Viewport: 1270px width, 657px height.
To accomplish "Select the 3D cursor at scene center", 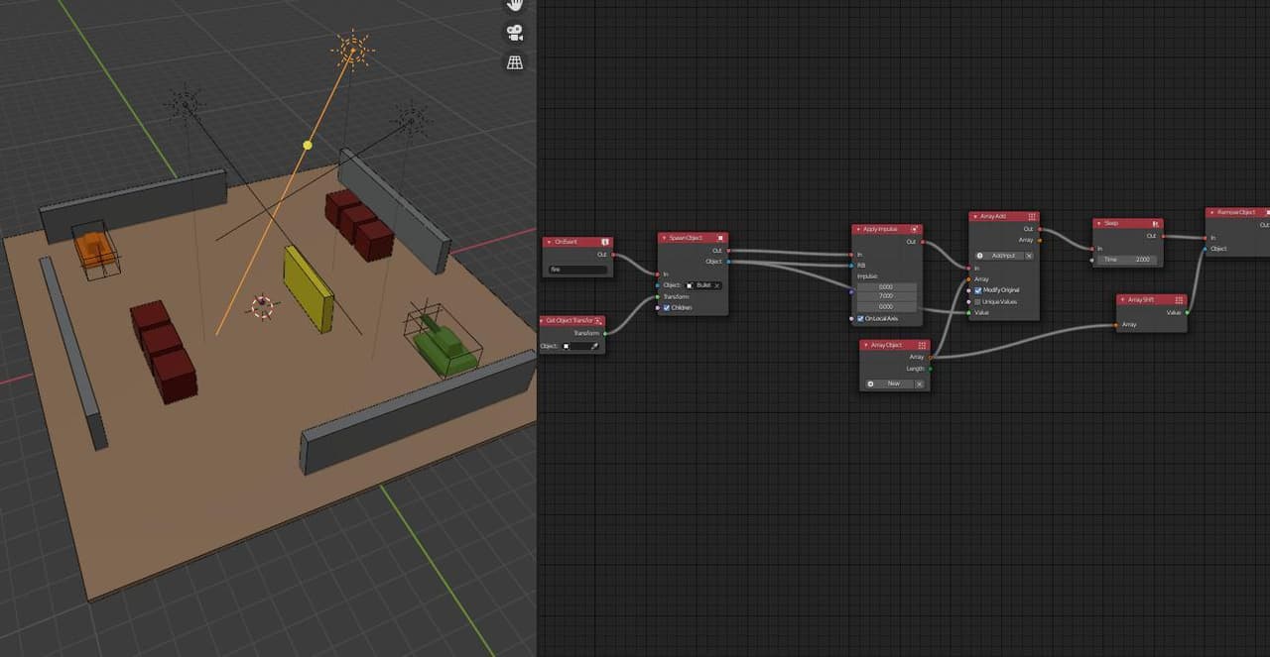I will (262, 307).
